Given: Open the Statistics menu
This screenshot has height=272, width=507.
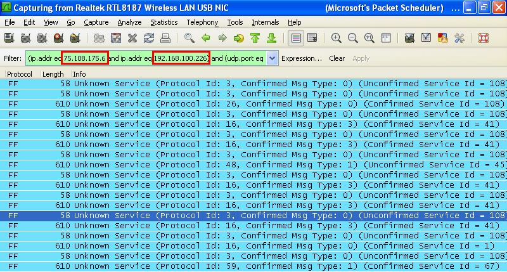Looking at the screenshot, I should tap(164, 22).
